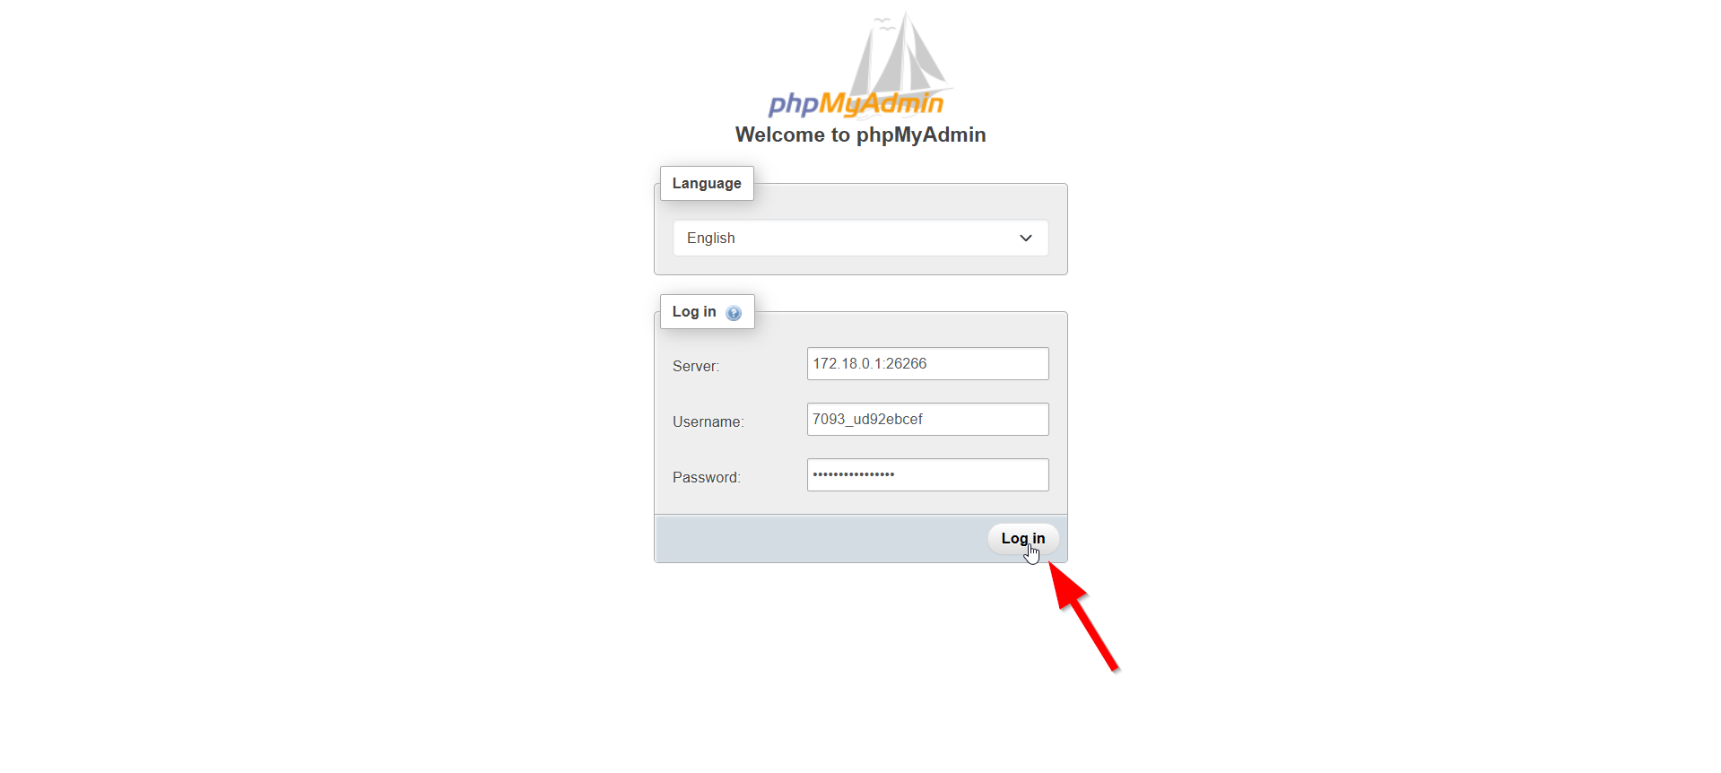
Task: Focus the Username field with 7093_ud92ebcef
Action: [927, 419]
